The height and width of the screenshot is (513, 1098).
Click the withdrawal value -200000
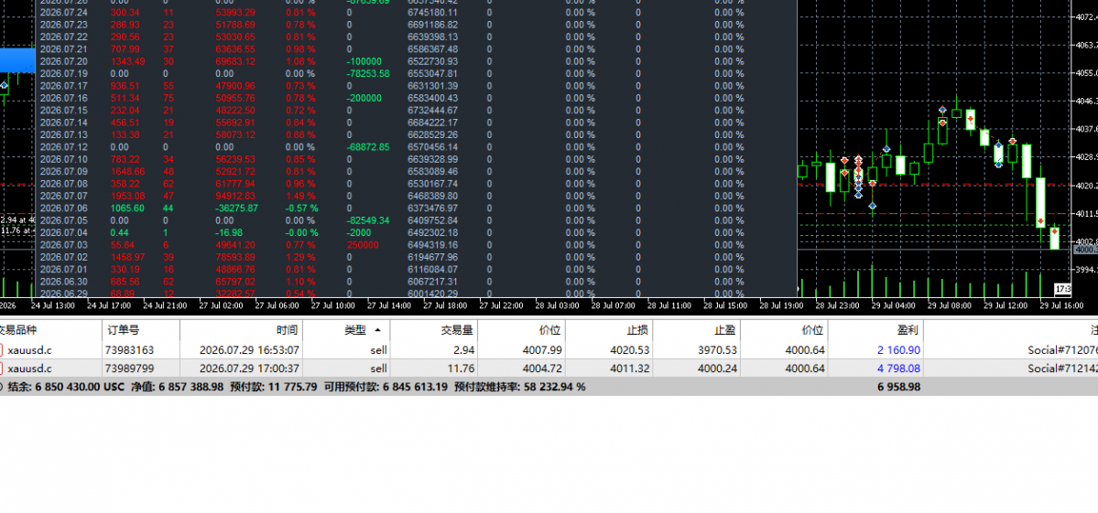point(364,98)
